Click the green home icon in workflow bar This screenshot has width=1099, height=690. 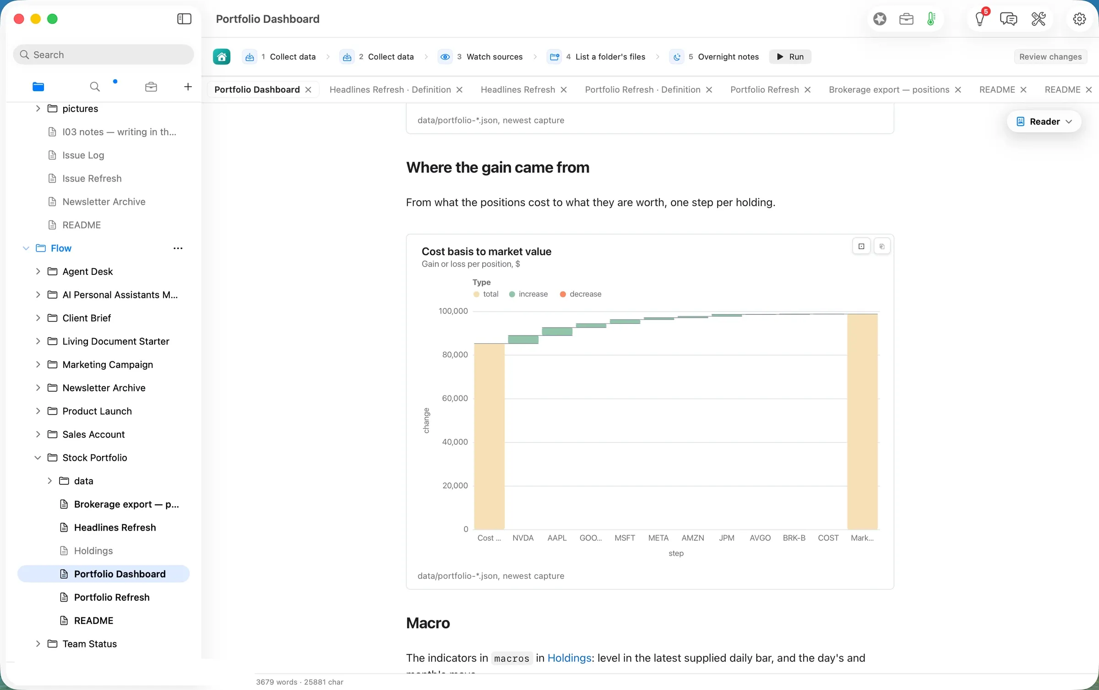click(x=222, y=57)
